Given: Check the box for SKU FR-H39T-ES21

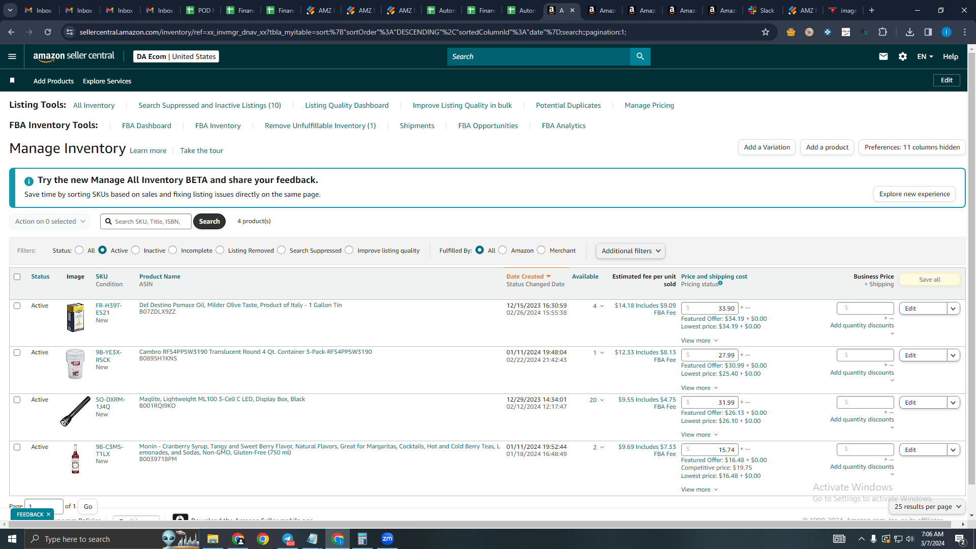Looking at the screenshot, I should pos(17,306).
